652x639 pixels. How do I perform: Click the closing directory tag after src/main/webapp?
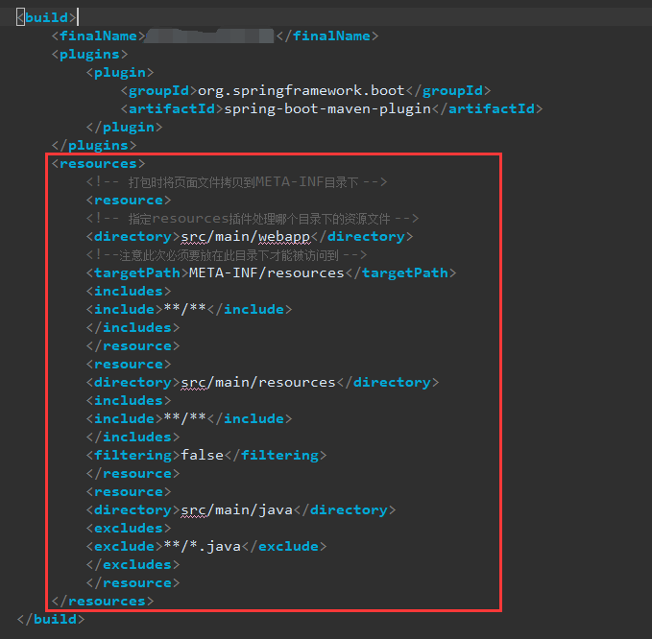coord(362,236)
